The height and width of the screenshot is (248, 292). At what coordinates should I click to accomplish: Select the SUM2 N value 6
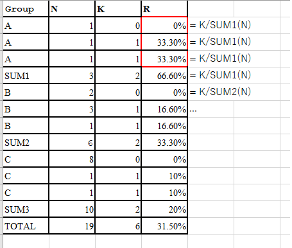[72, 143]
